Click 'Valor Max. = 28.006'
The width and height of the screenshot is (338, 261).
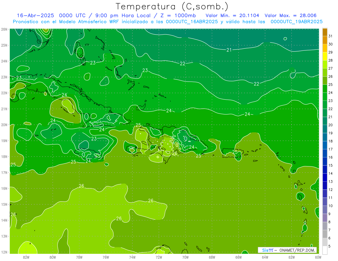tap(291, 15)
